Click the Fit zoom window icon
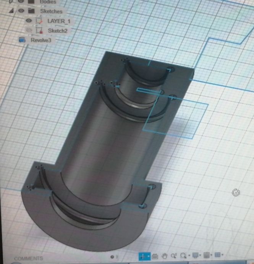 (x=183, y=256)
